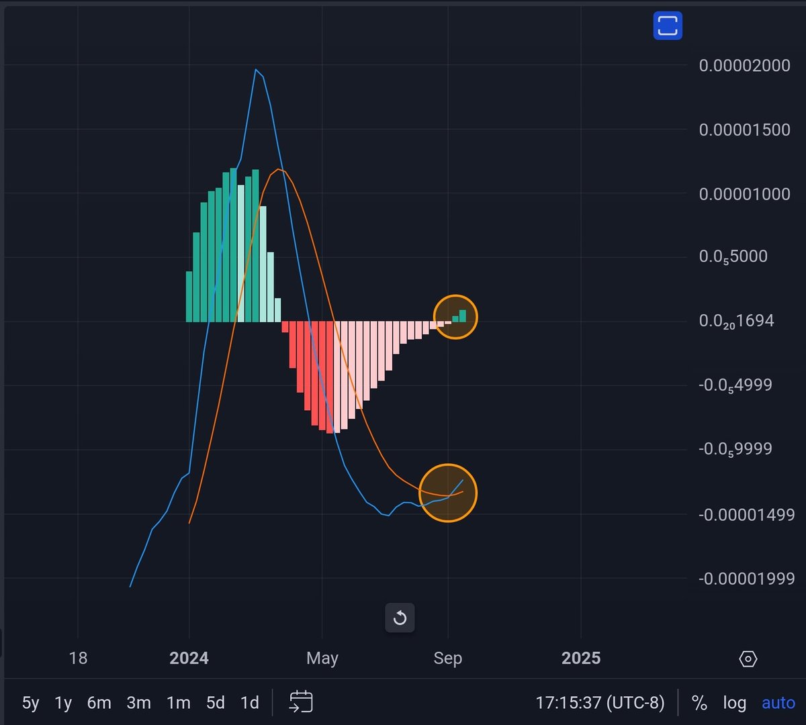This screenshot has width=806, height=725.
Task: Click the 2024 time axis label
Action: click(x=189, y=658)
